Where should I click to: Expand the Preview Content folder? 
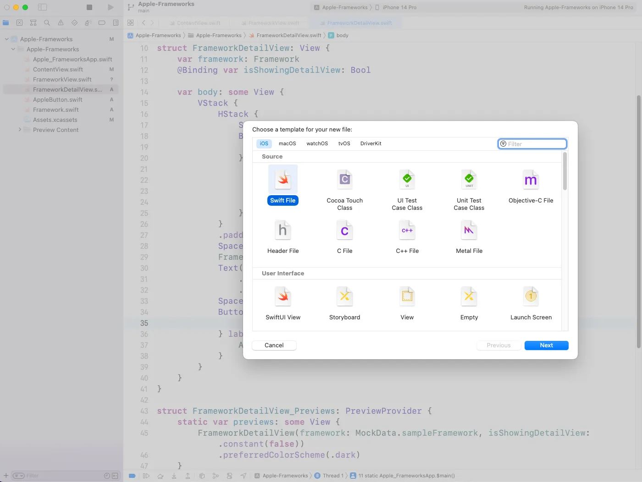coord(20,130)
